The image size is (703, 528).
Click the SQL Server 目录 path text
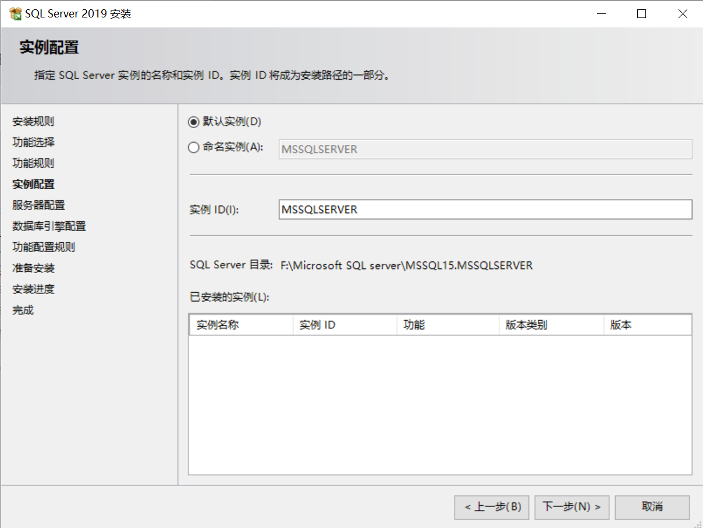[406, 265]
